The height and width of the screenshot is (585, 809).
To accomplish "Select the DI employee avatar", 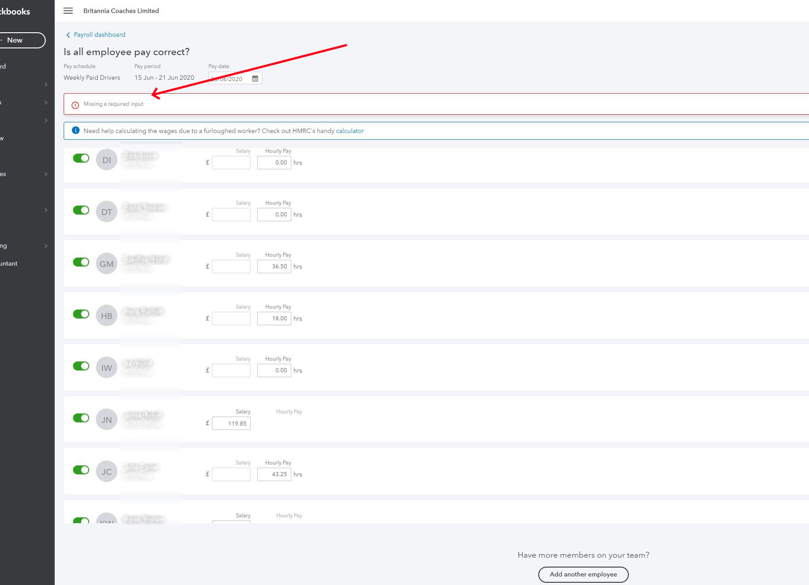I will pos(107,160).
